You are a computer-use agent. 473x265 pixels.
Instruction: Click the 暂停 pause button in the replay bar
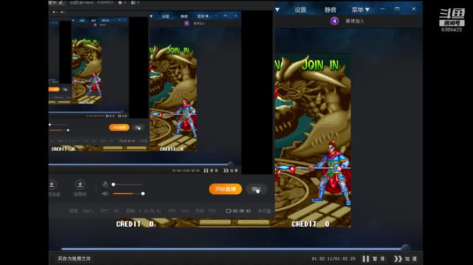point(373,259)
